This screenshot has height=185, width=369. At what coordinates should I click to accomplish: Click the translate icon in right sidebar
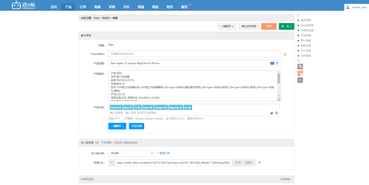coord(300,66)
